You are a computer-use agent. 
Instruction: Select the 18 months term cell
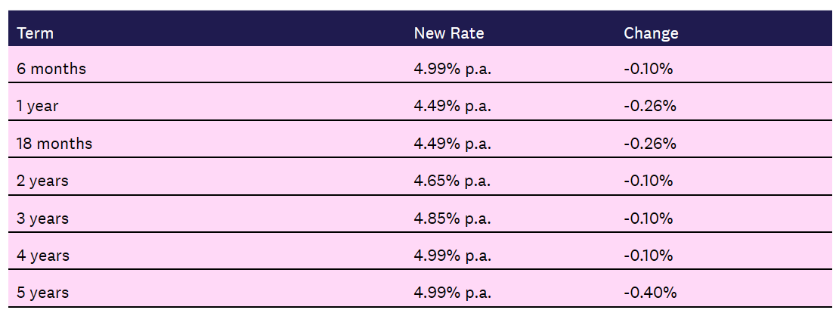point(54,144)
